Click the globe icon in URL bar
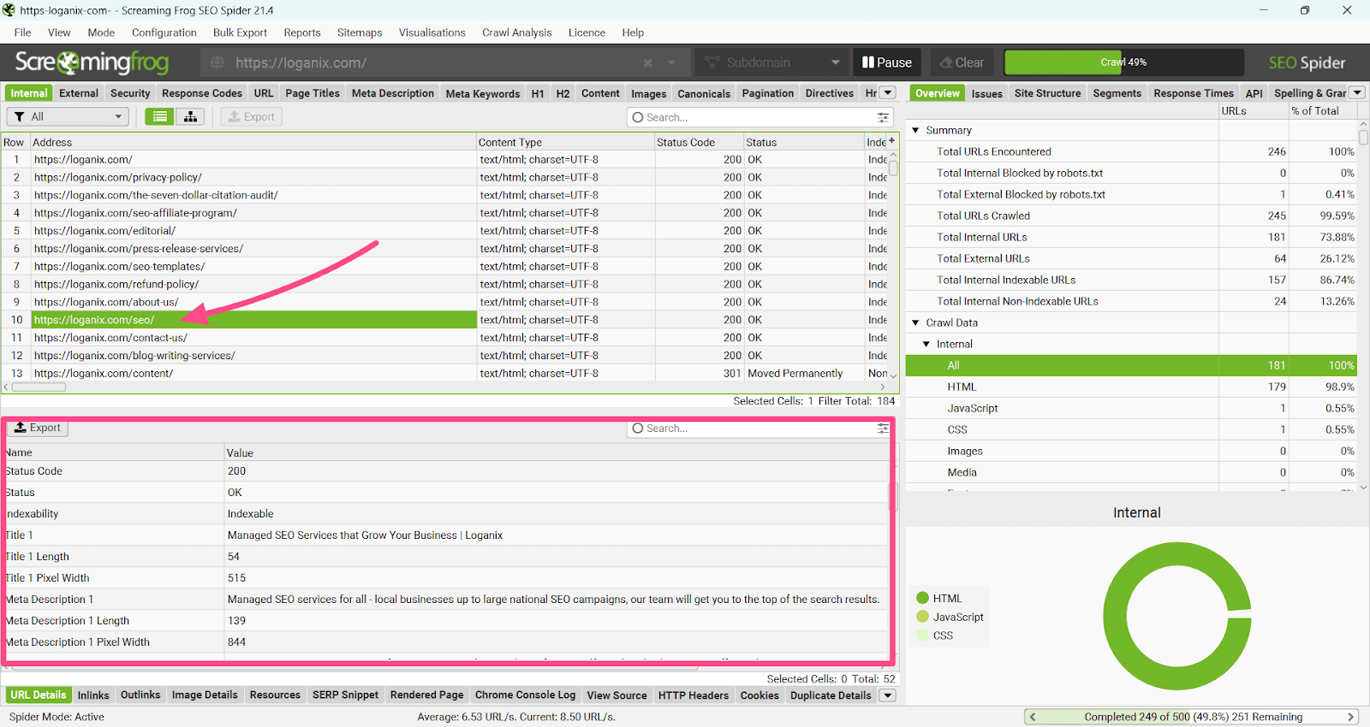This screenshot has width=1370, height=727. click(x=217, y=62)
